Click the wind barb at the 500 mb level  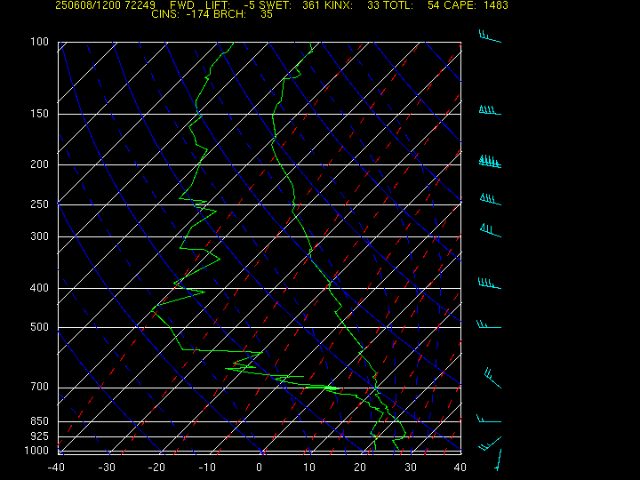[489, 324]
